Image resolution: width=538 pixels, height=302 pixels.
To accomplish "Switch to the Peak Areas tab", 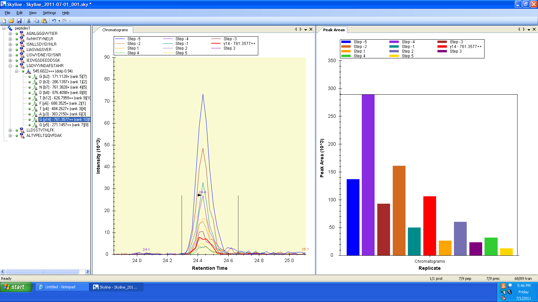I will pyautogui.click(x=334, y=30).
